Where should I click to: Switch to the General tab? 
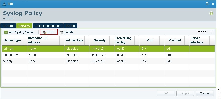8,26
